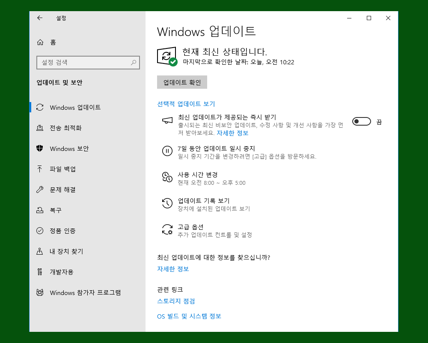Open the 스토리지 점검 link
The height and width of the screenshot is (343, 428).
176,301
